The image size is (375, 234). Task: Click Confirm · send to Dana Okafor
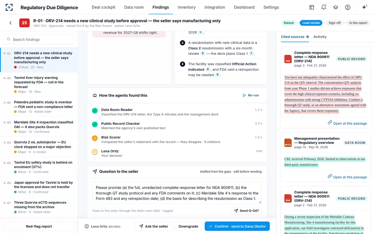237,226
